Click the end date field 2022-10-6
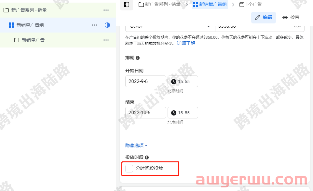The height and width of the screenshot is (191, 313). coord(146,113)
